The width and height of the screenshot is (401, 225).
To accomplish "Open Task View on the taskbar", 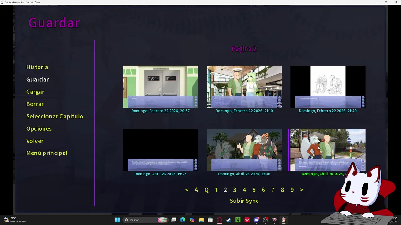I will 174,220.
